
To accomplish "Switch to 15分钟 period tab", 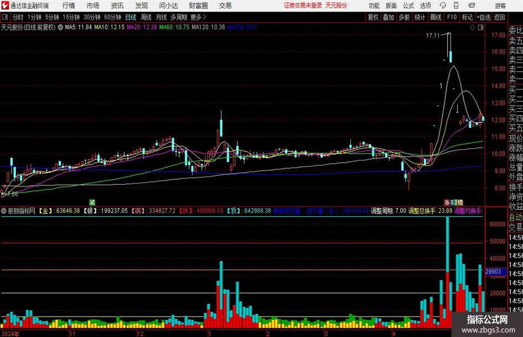I will pos(71,17).
